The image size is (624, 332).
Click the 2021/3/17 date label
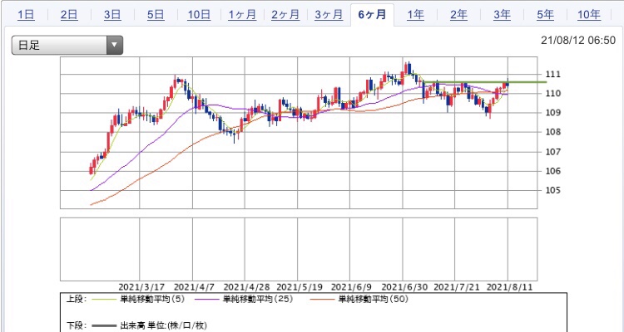140,286
